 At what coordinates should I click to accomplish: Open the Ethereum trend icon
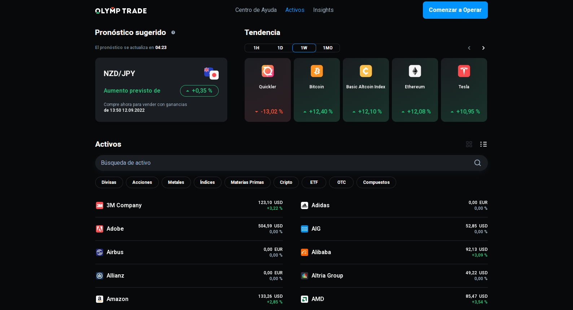[415, 71]
